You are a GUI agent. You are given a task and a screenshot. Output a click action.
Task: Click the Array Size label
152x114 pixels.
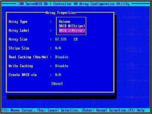pyautogui.click(x=18, y=39)
